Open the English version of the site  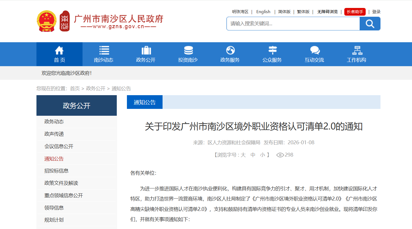263,12
